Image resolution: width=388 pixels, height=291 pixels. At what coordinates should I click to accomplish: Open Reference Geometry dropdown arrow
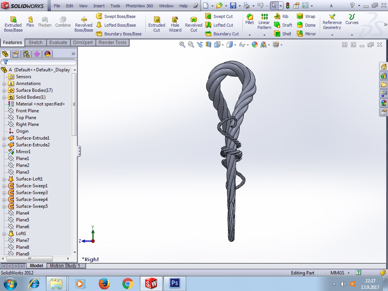coord(332,35)
